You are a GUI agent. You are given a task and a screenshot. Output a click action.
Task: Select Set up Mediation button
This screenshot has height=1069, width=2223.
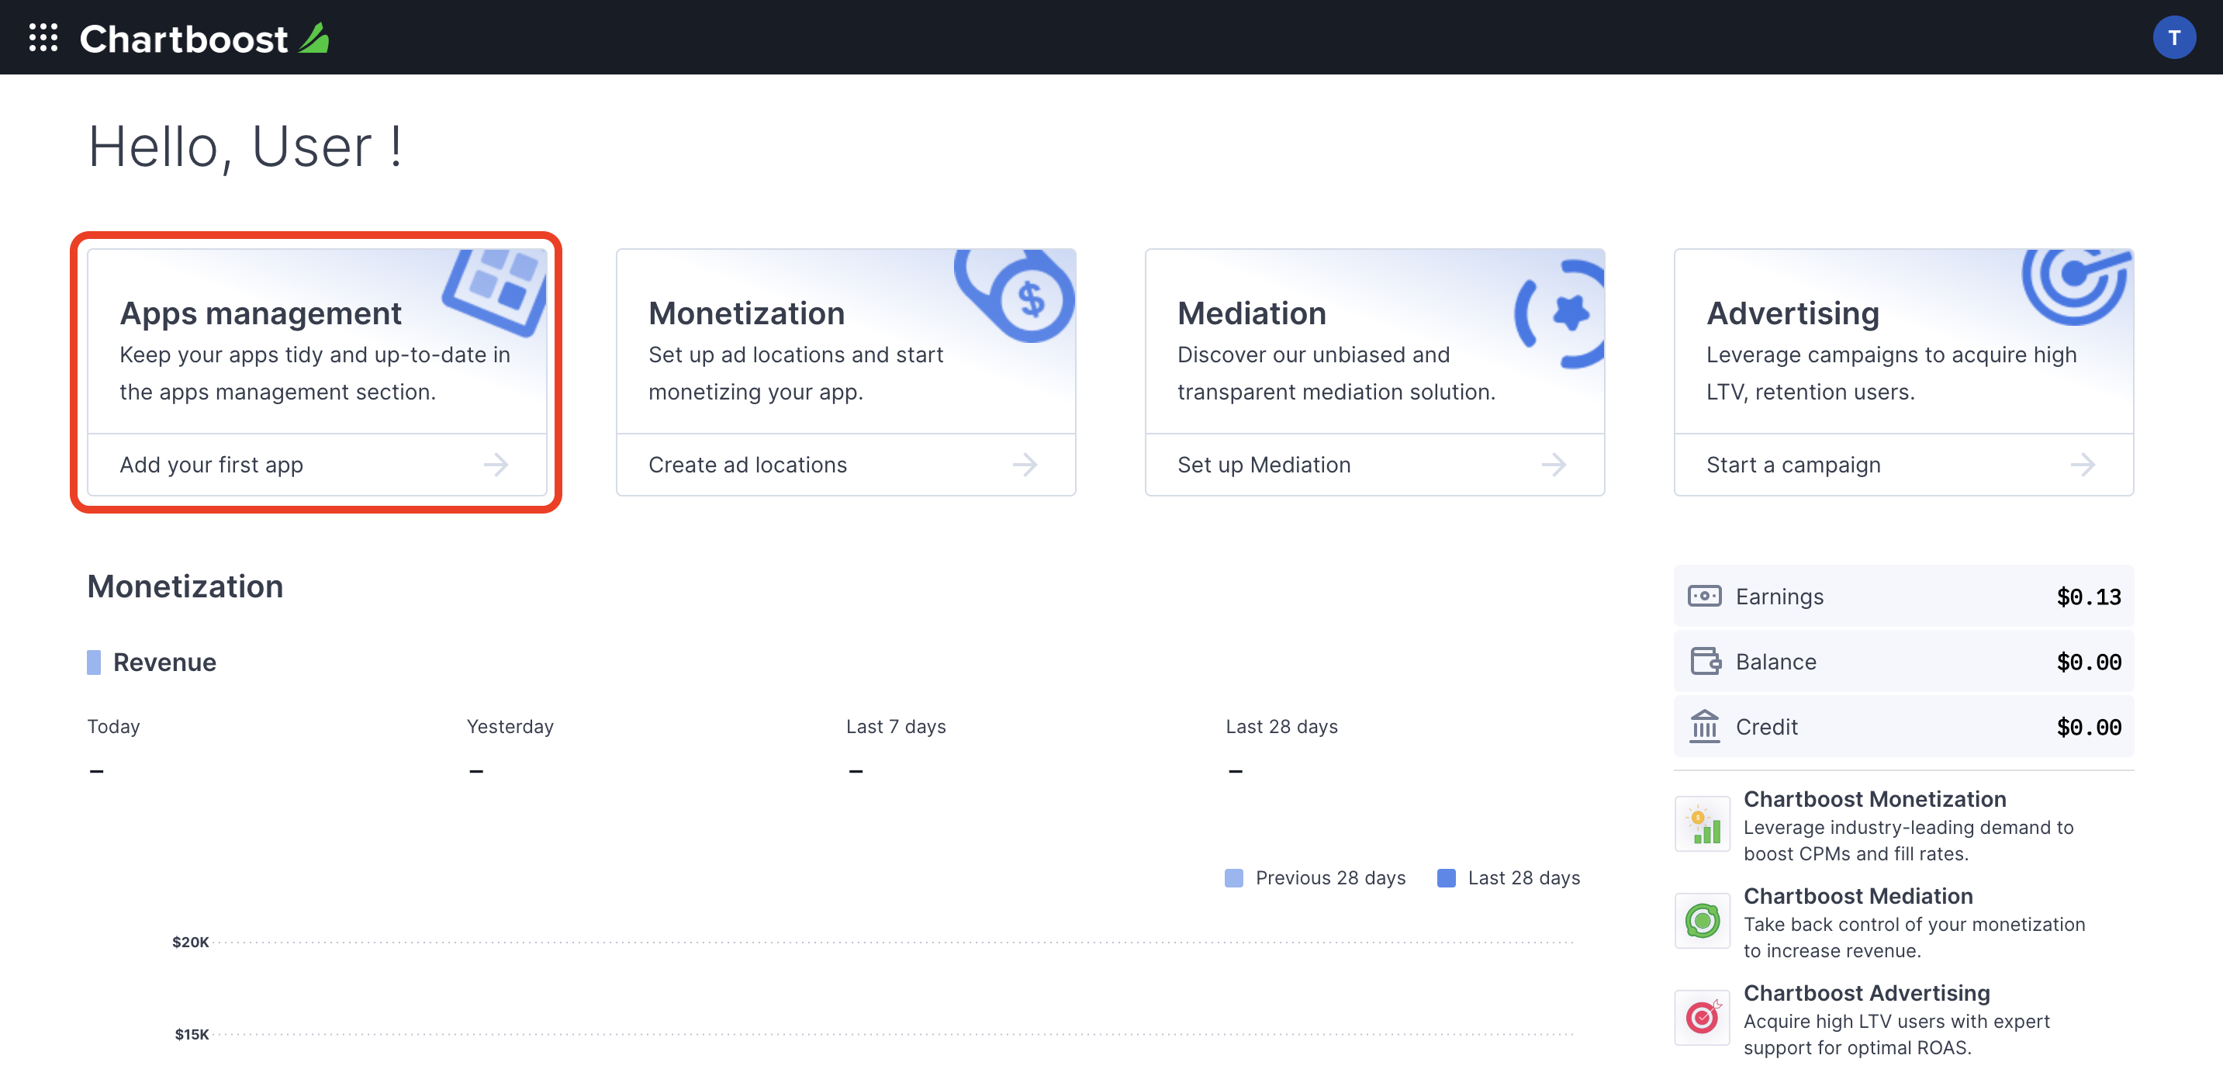coord(1264,464)
